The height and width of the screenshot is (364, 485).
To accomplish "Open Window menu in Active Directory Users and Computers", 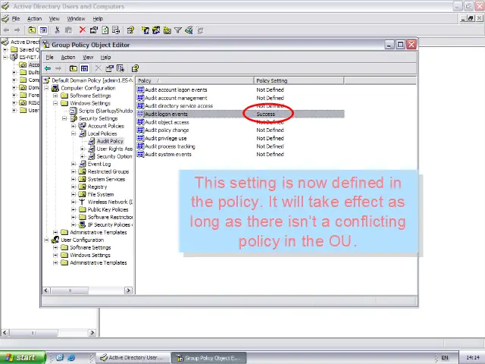I will tap(76, 19).
